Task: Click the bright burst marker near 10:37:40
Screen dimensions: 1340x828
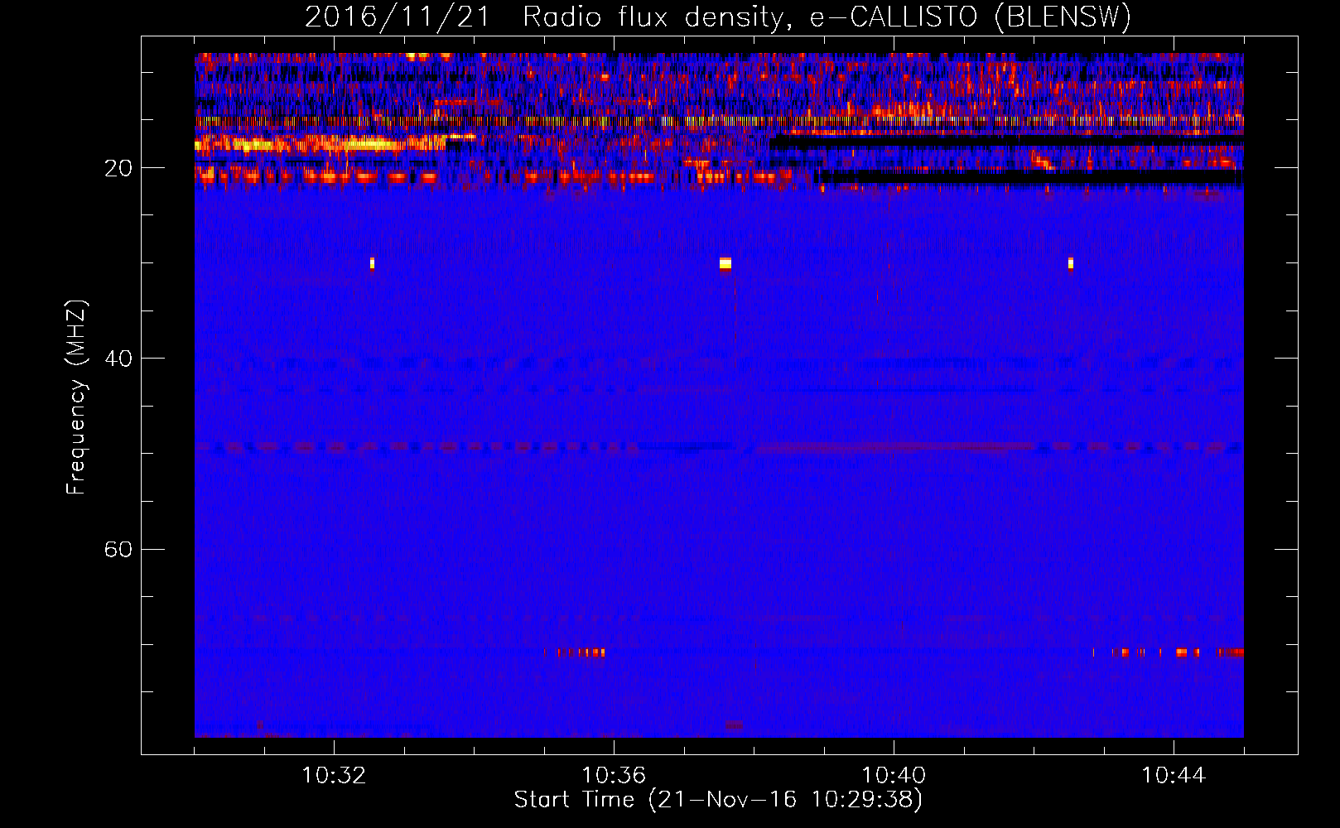Action: coord(725,264)
